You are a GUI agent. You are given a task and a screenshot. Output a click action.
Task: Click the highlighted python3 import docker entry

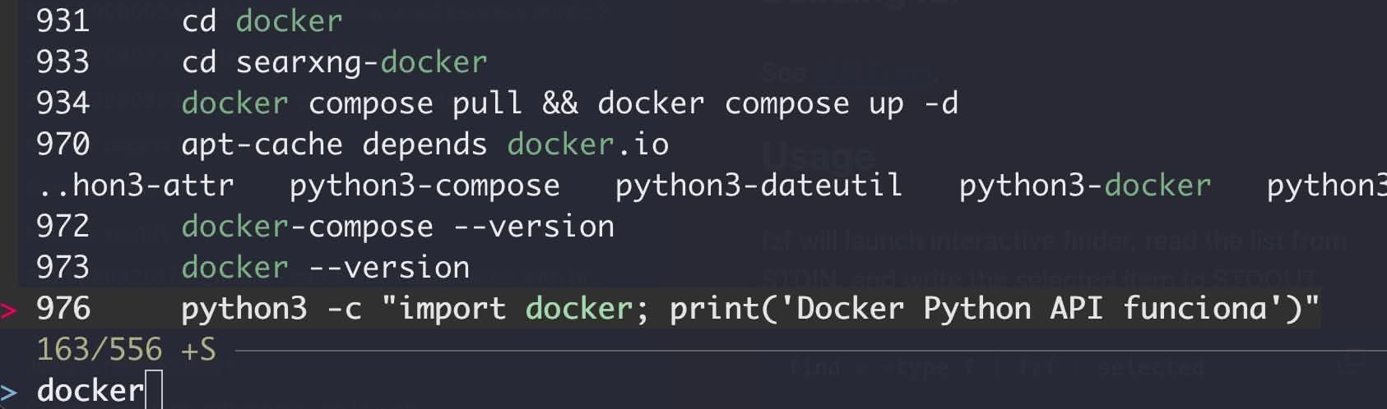coord(749,309)
